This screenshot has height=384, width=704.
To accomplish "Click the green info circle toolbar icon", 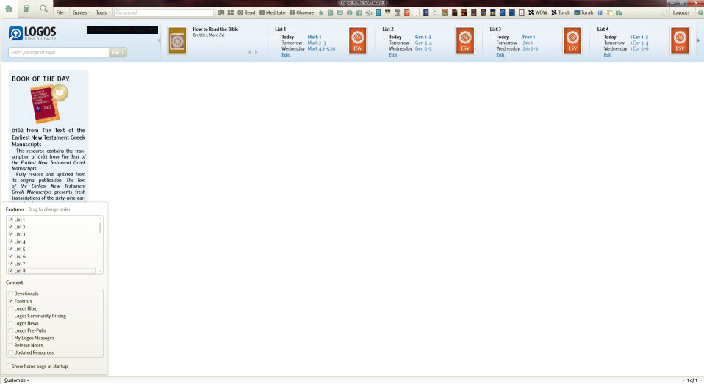I will click(349, 12).
